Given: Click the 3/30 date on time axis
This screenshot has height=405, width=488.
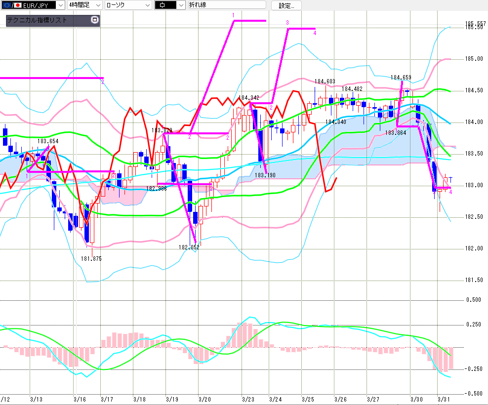Looking at the screenshot, I should click(x=417, y=399).
